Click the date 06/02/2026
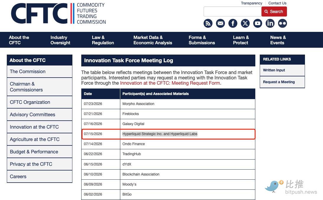323x200 pixels. coord(93,194)
